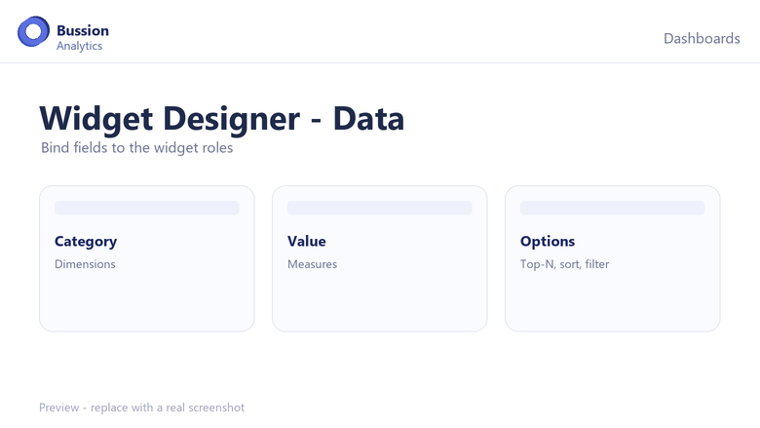Viewport: 760px width, 428px height.
Task: Click the Bussion brand name text
Action: [x=83, y=30]
